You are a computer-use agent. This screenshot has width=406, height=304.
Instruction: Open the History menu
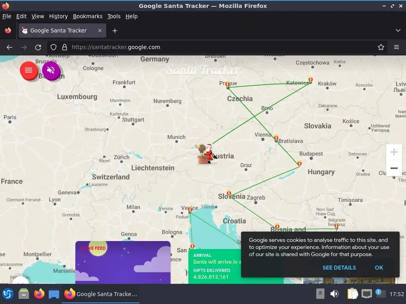point(58,16)
